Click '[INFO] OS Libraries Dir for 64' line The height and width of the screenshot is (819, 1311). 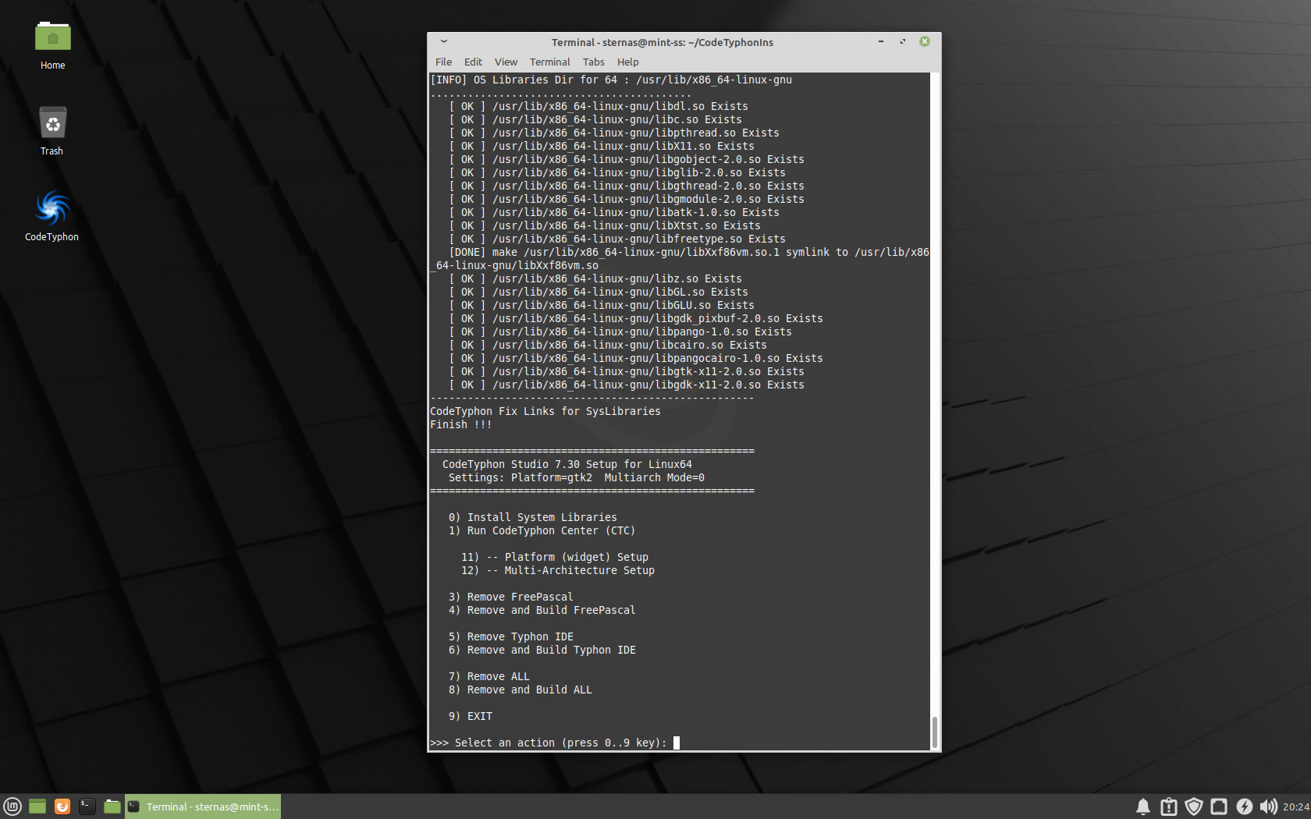[610, 80]
